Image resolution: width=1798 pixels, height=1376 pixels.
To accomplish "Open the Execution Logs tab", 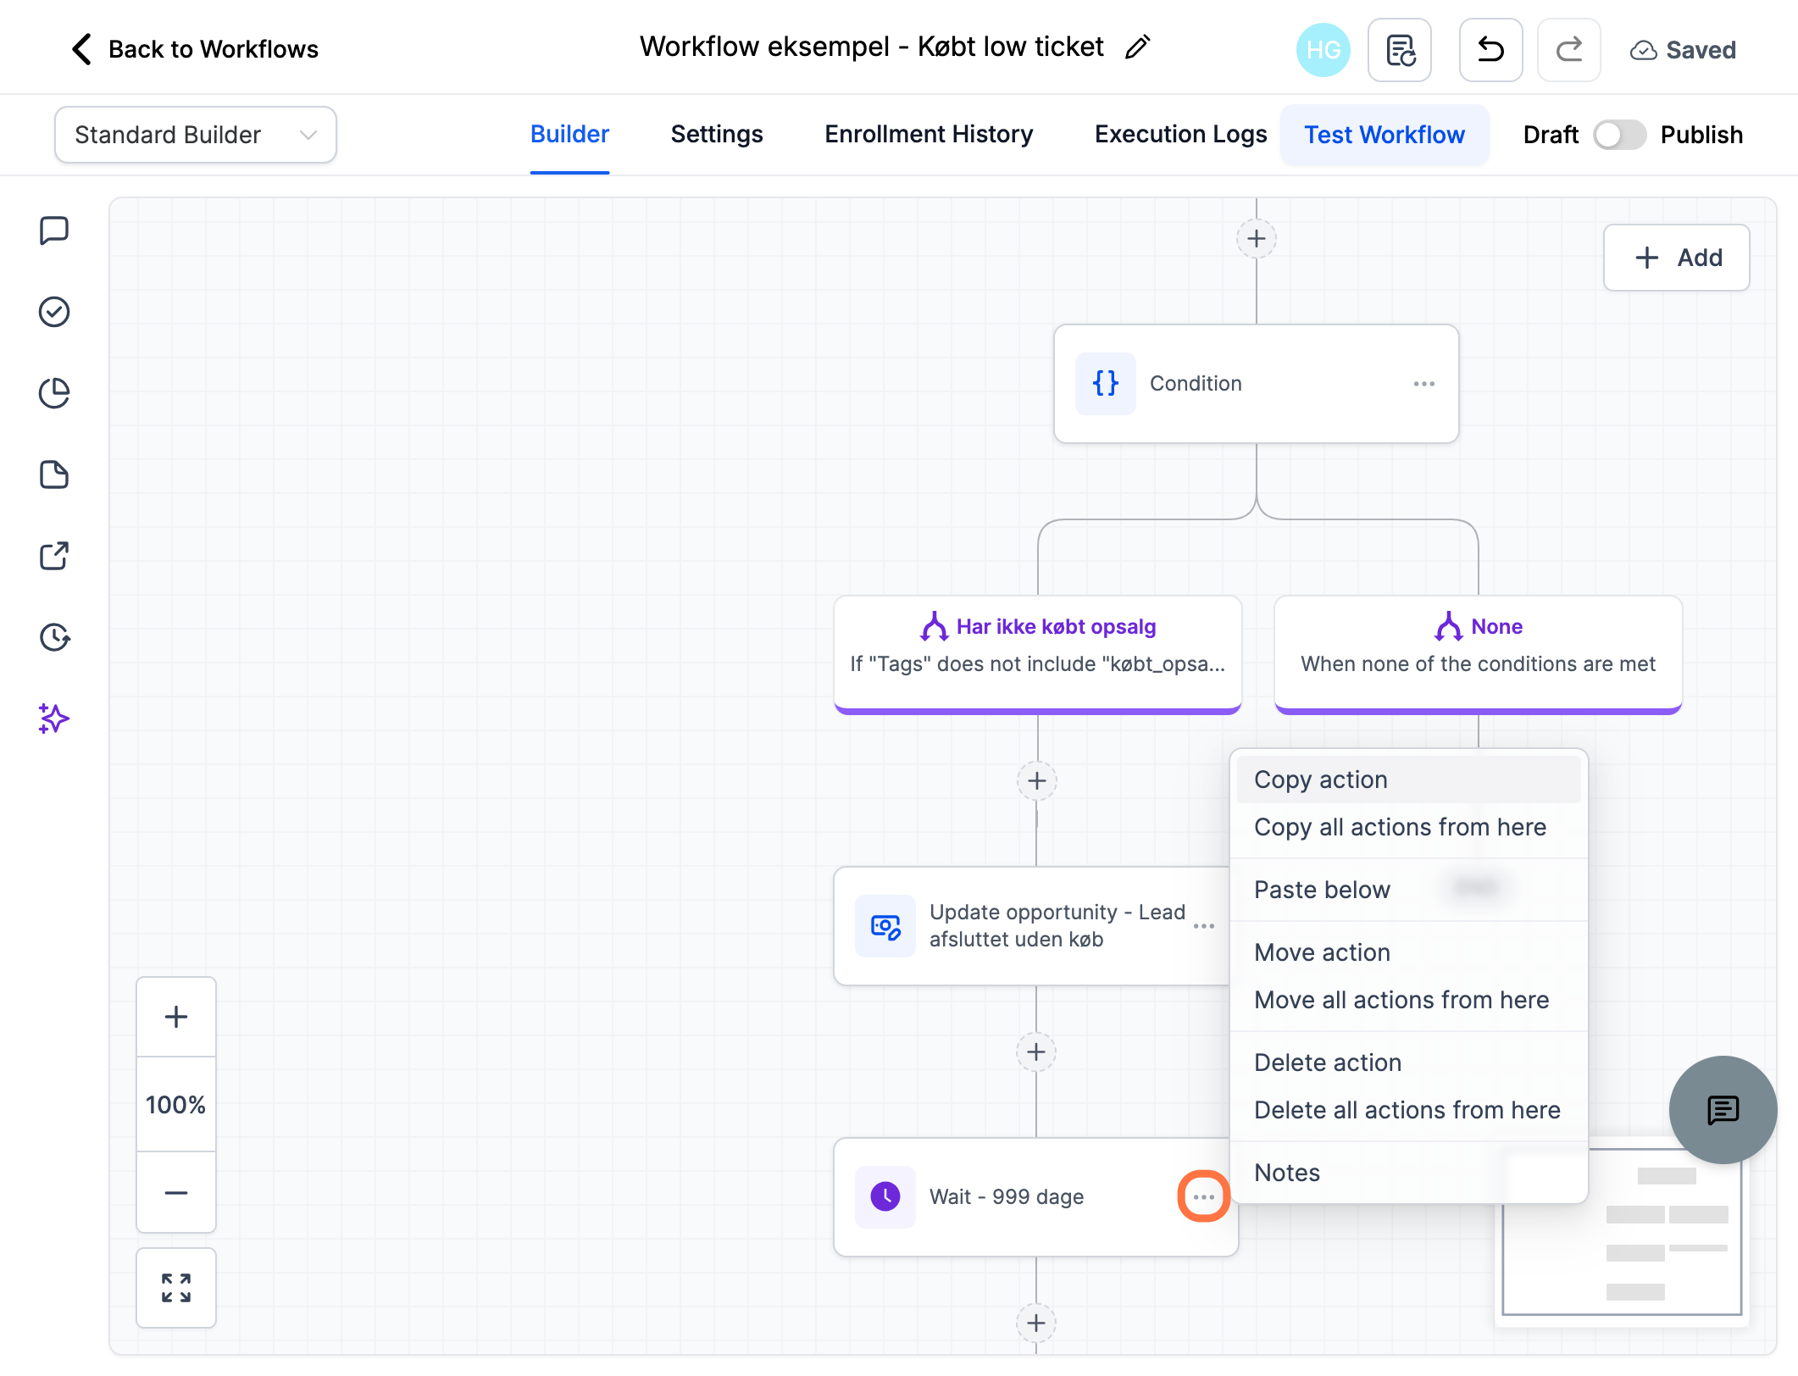I will pos(1180,134).
